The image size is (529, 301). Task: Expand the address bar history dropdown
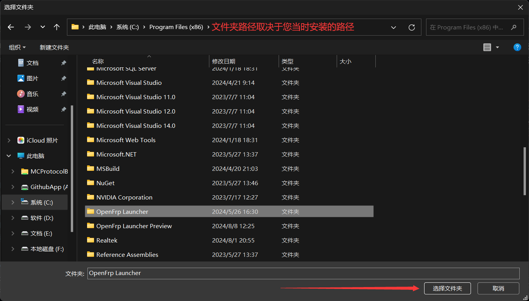coord(394,28)
